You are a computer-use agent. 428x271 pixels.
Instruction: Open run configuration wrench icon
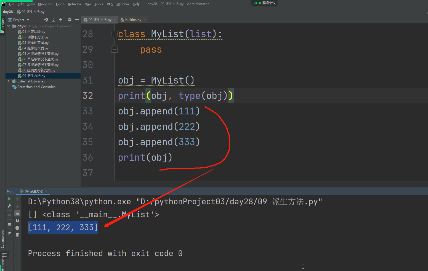click(9, 206)
